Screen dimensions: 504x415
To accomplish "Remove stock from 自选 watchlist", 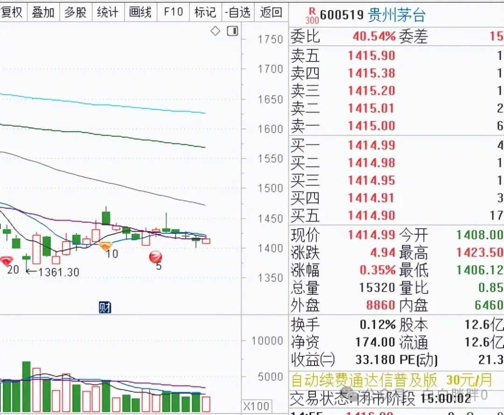I will [x=238, y=12].
